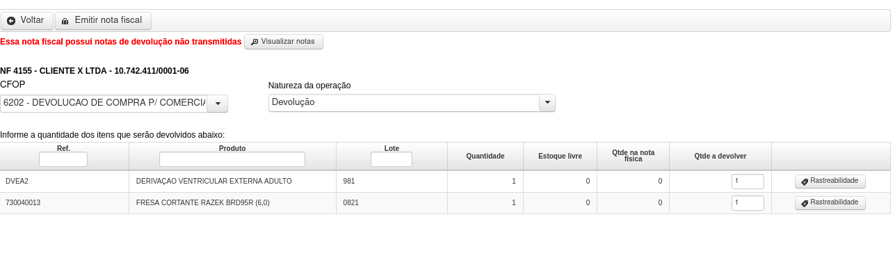This screenshot has height=265, width=895.
Task: Select the Devolução combo box field
Action: tap(404, 103)
